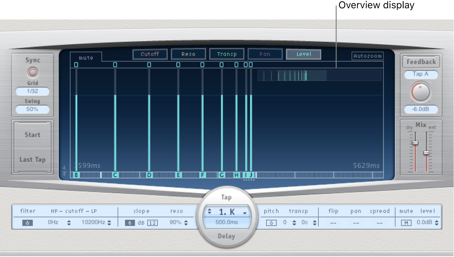The image size is (454, 257).
Task: Switch to the mute tab
Action: click(x=86, y=58)
